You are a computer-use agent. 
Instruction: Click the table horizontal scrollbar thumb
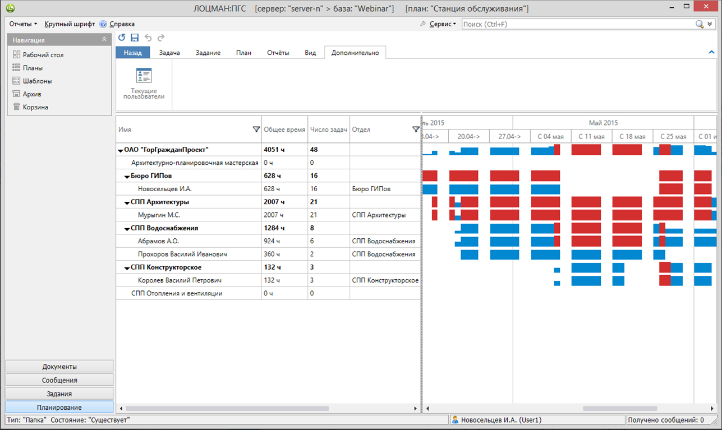tap(227, 409)
